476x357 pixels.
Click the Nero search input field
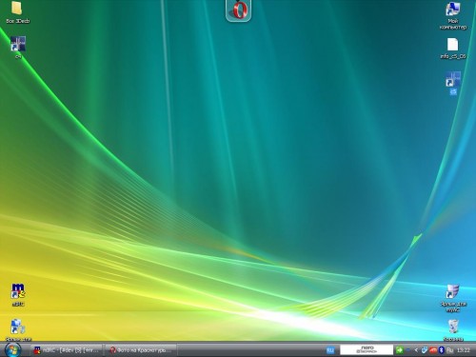367,350
